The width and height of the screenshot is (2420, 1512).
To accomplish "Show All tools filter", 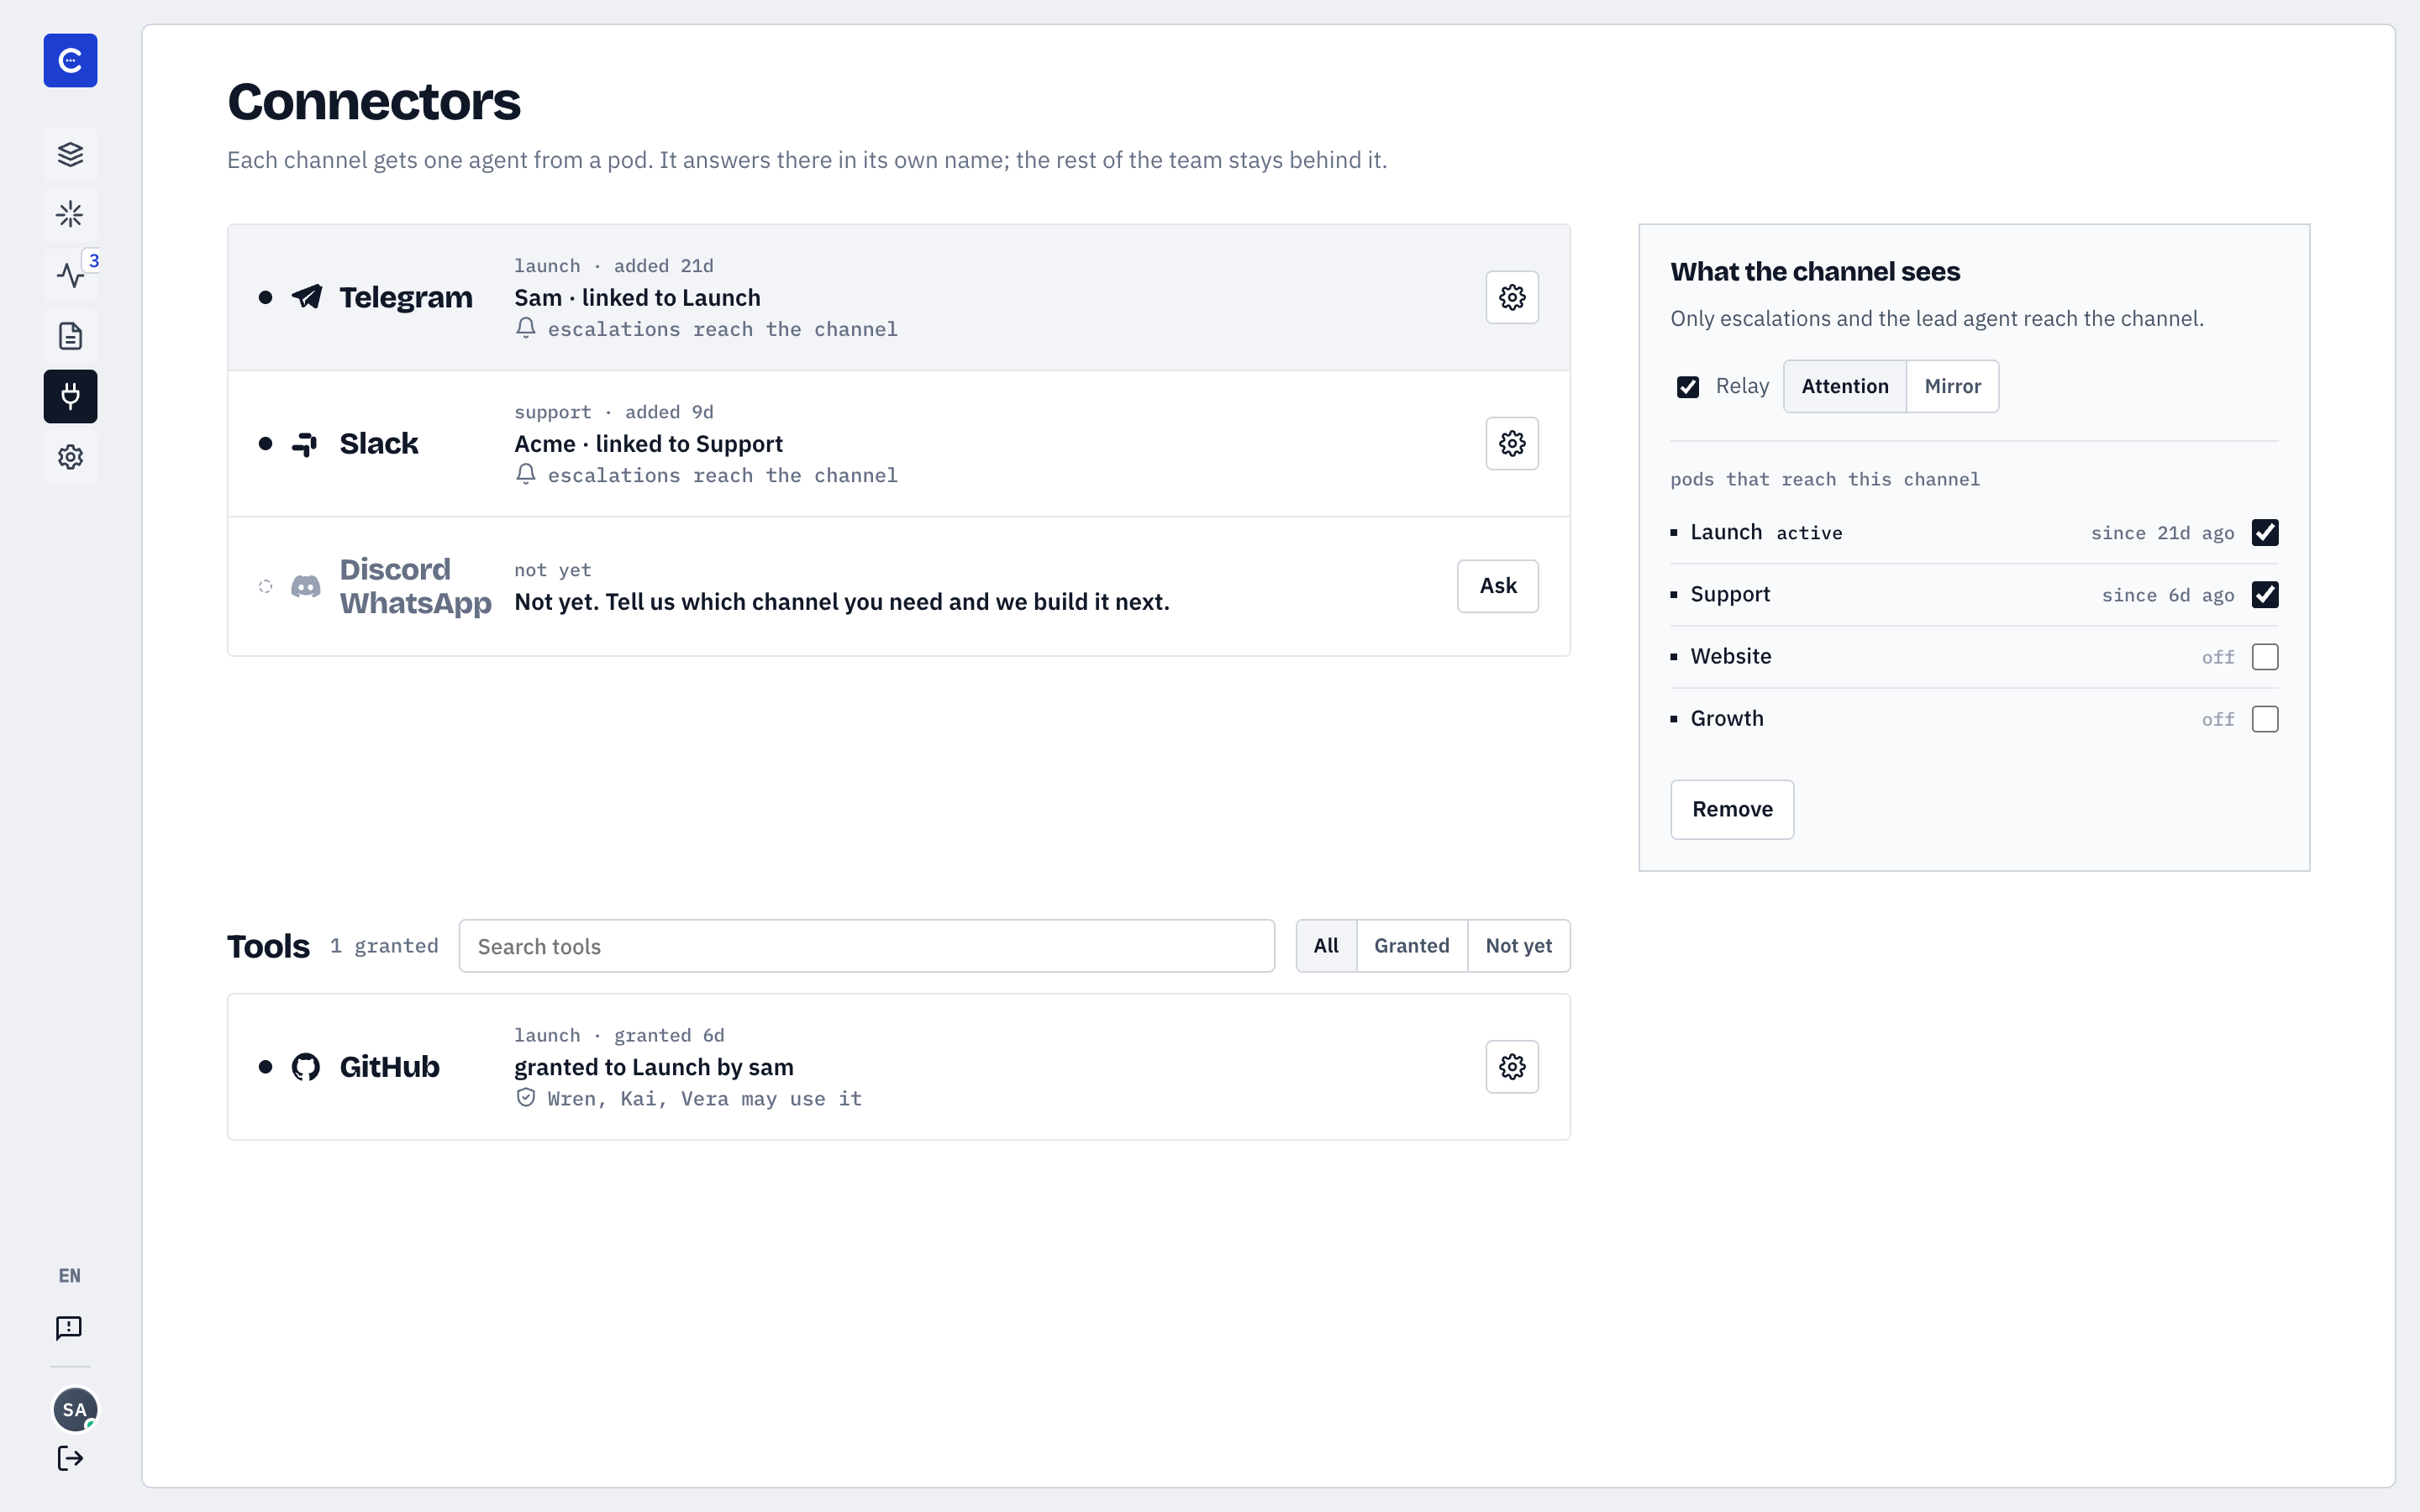I will [x=1326, y=945].
